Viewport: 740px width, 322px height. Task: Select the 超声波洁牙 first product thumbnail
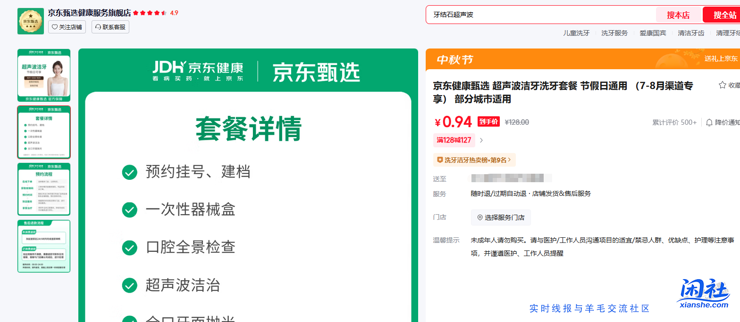pyautogui.click(x=44, y=75)
